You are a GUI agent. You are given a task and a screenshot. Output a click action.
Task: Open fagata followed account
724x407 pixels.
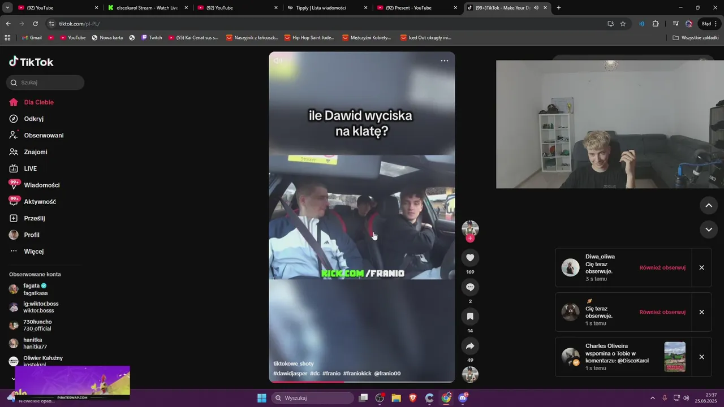pos(35,289)
